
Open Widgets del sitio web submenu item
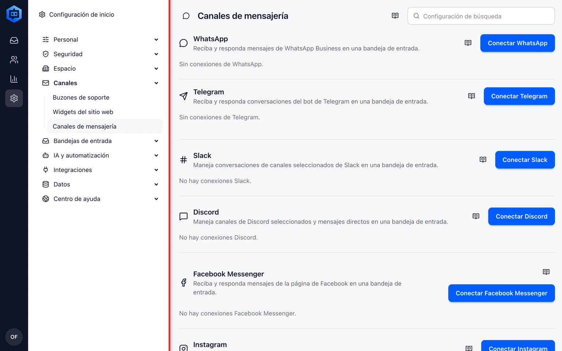click(x=105, y=112)
